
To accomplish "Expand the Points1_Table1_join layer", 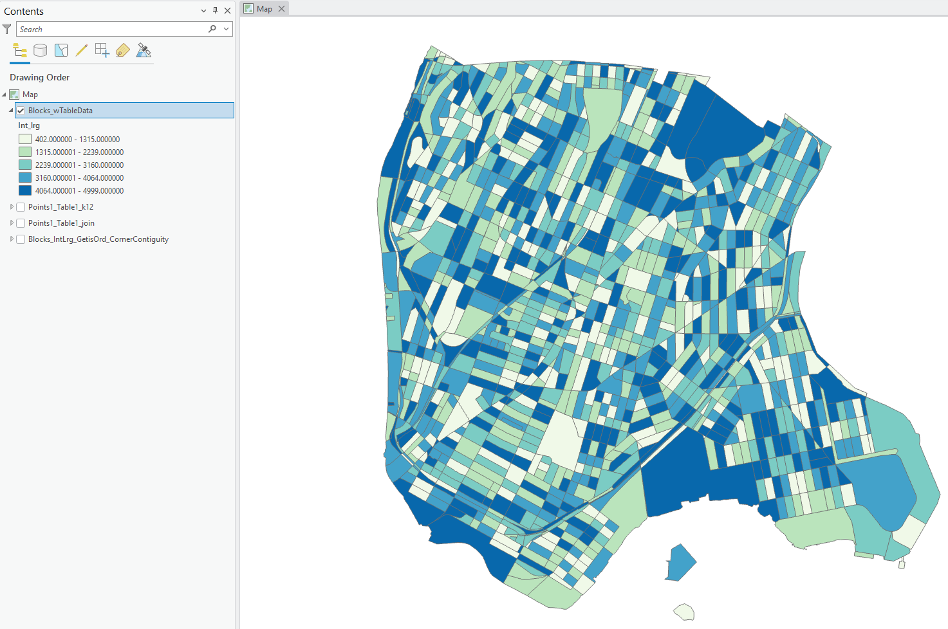I will 11,223.
